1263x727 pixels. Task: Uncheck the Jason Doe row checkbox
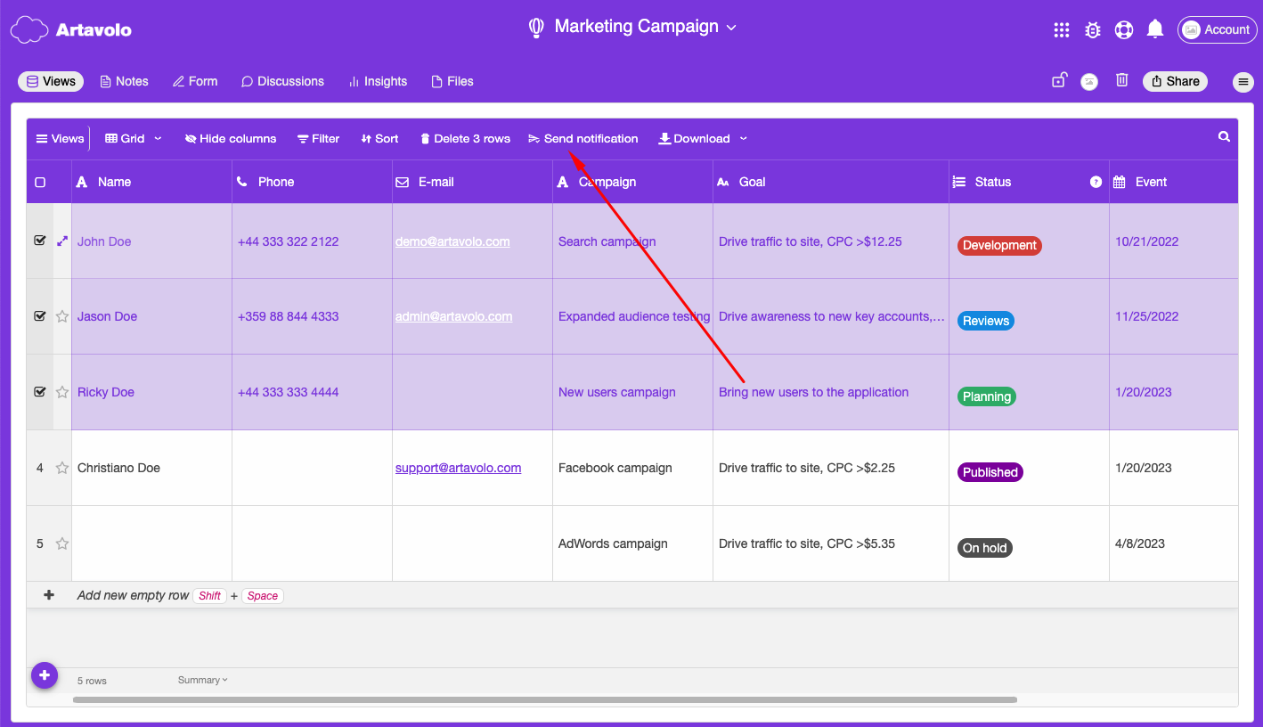click(40, 316)
